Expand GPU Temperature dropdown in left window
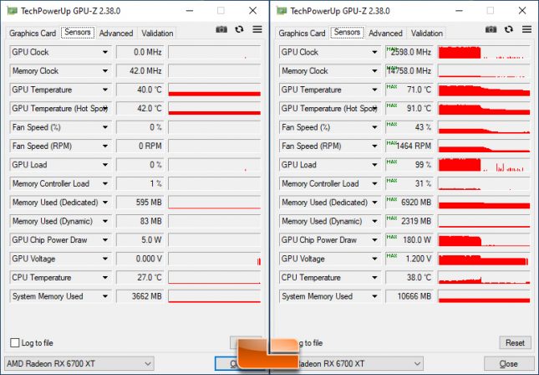This screenshot has width=539, height=375. (x=104, y=90)
